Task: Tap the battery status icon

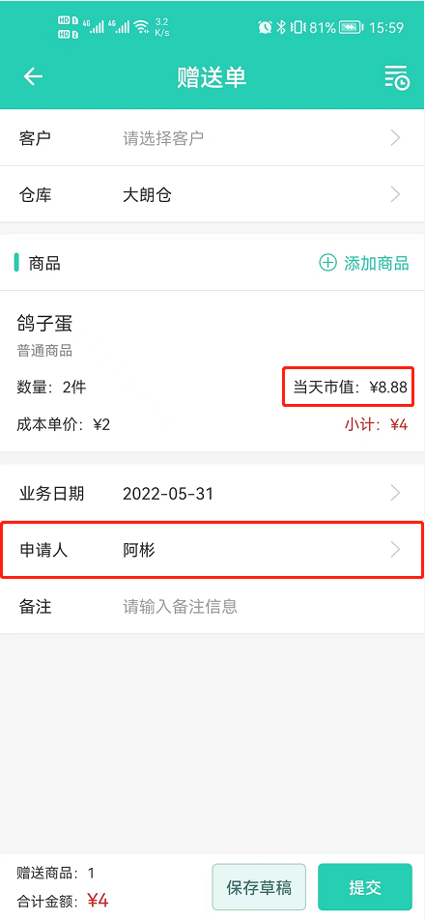Action: coord(352,27)
